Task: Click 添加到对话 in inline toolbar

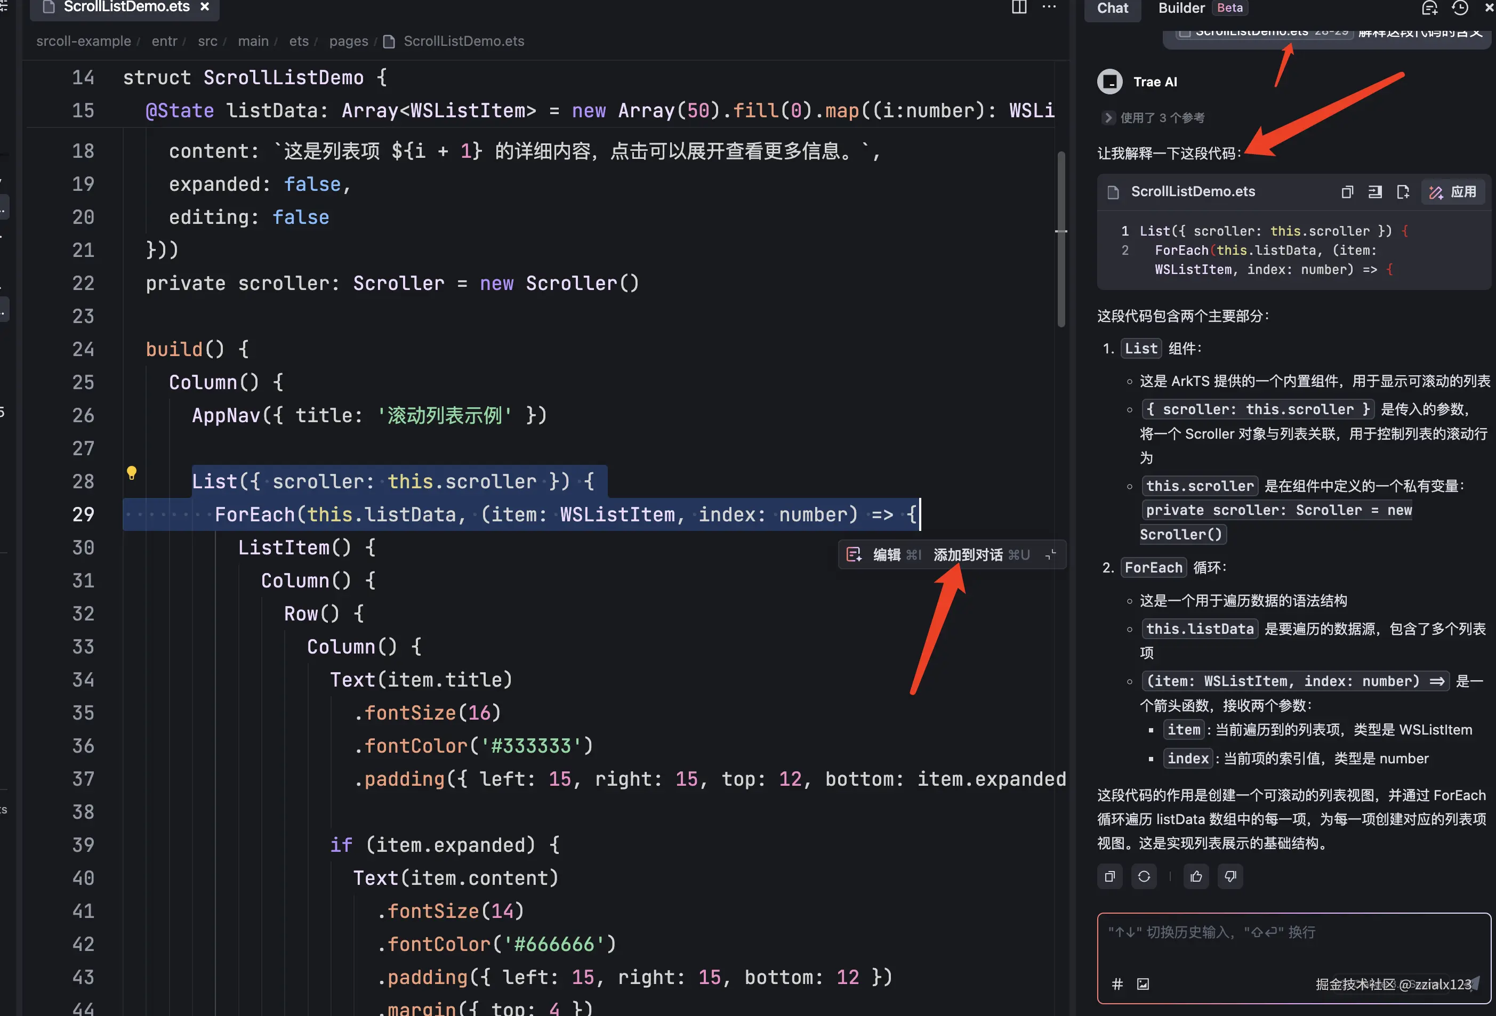Action: pyautogui.click(x=968, y=555)
